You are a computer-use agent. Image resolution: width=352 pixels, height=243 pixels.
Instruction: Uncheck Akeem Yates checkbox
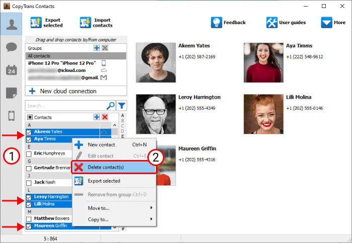[x=29, y=132]
